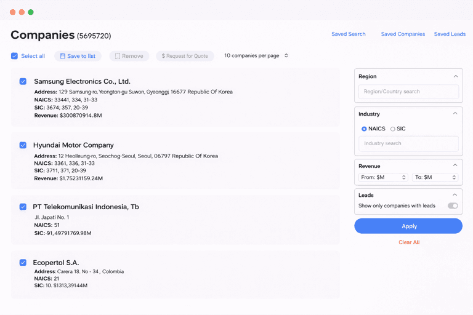Select the NAICS radio button
This screenshot has width=473, height=315.
(364, 129)
